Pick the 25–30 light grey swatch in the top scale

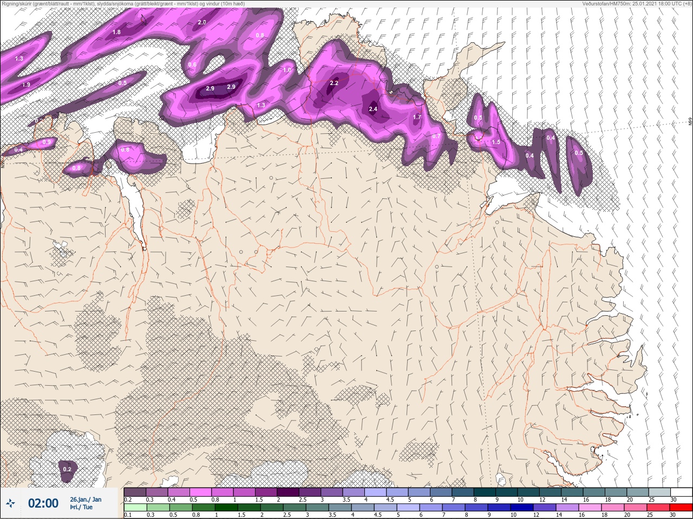659,492
